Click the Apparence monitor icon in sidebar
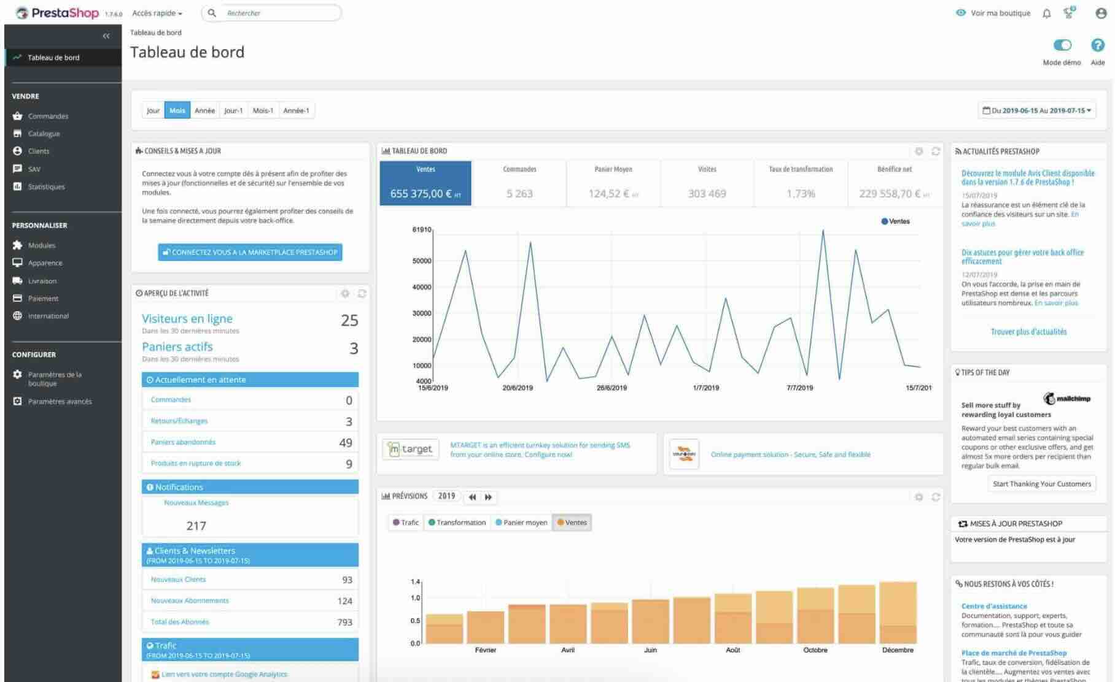Image resolution: width=1115 pixels, height=682 pixels. (17, 262)
